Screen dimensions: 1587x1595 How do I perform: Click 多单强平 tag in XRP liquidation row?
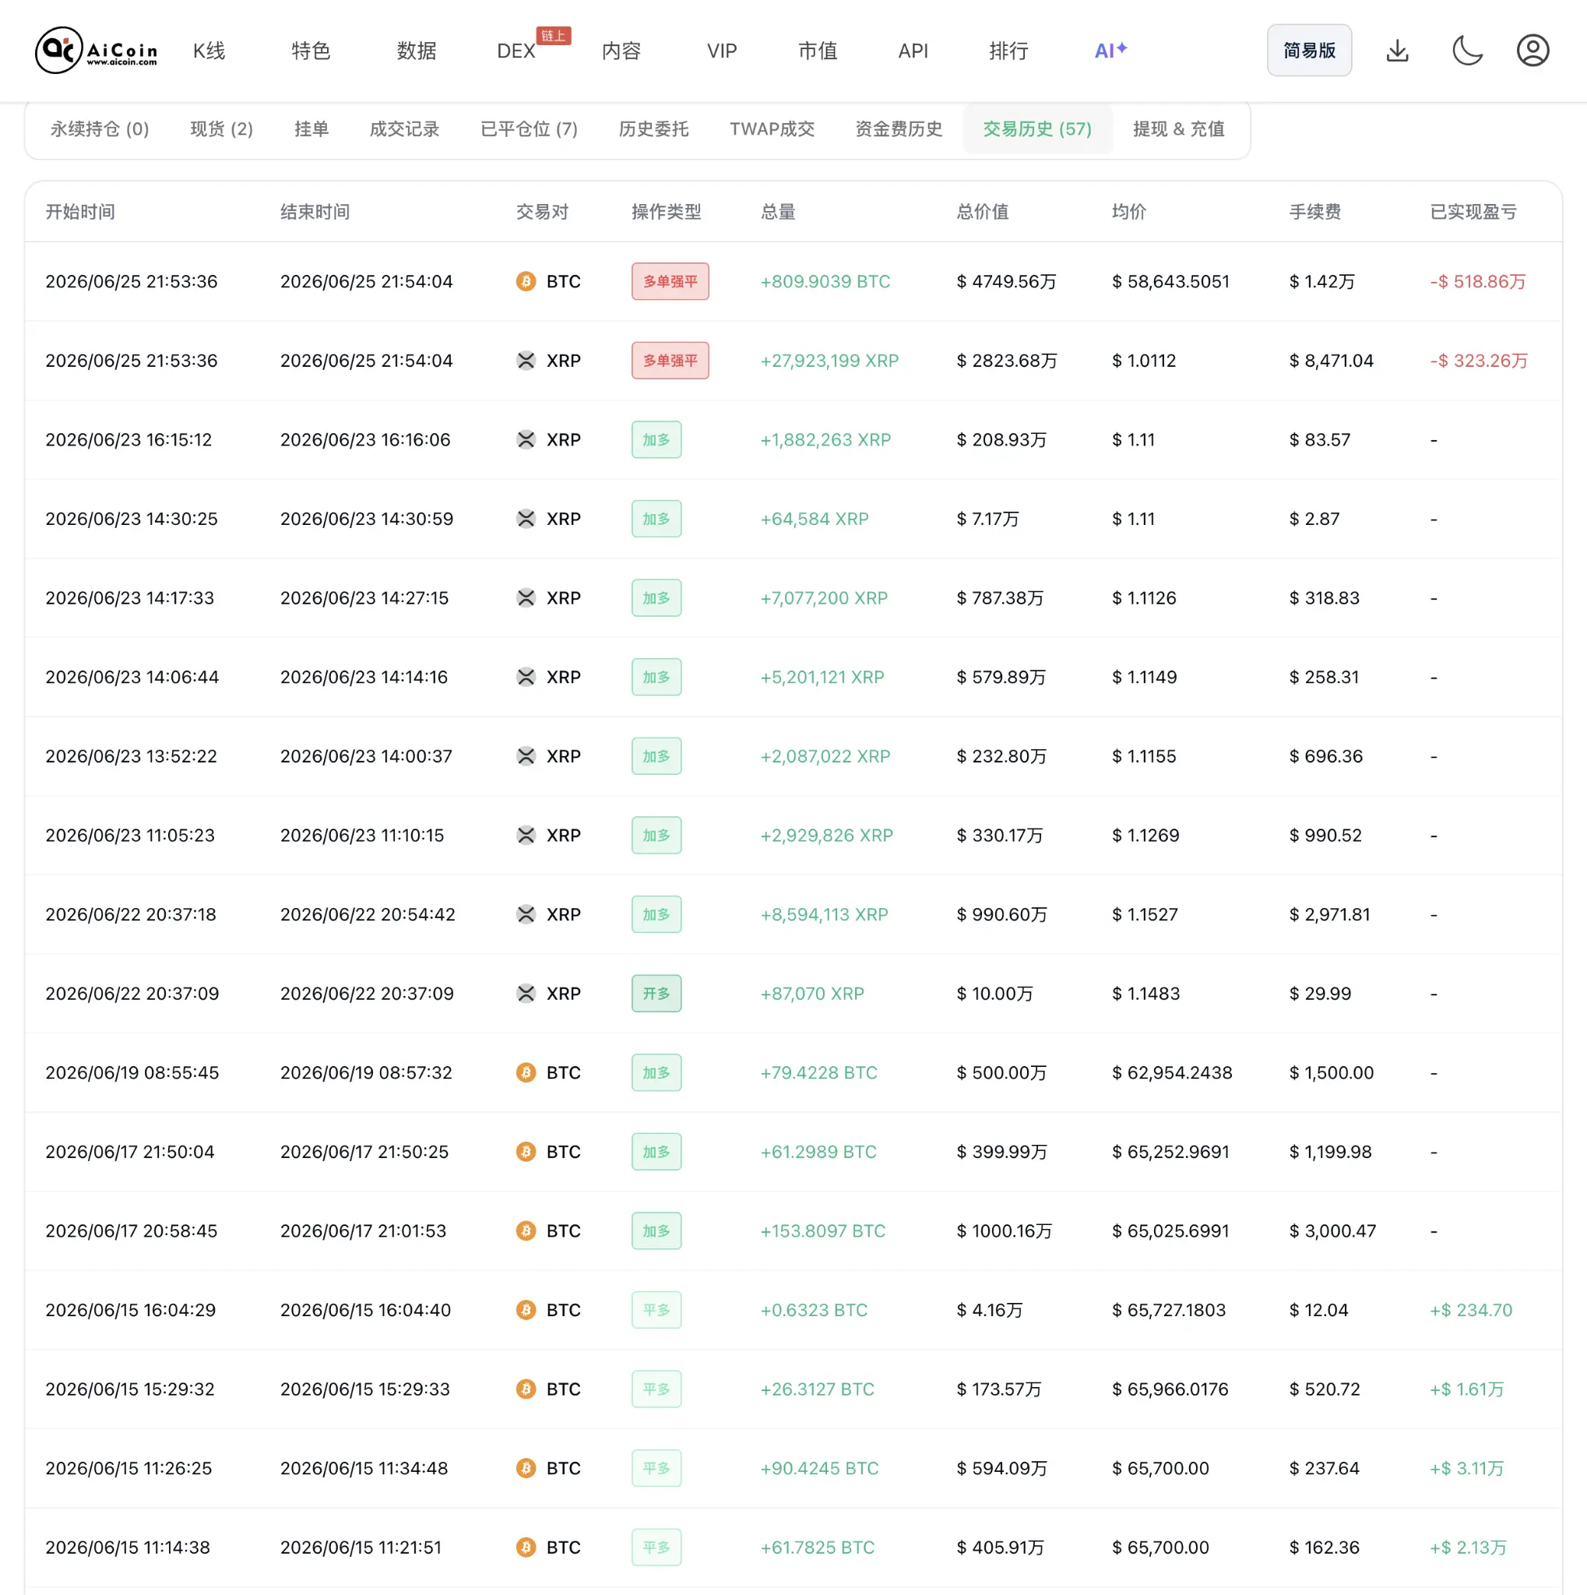pos(670,361)
